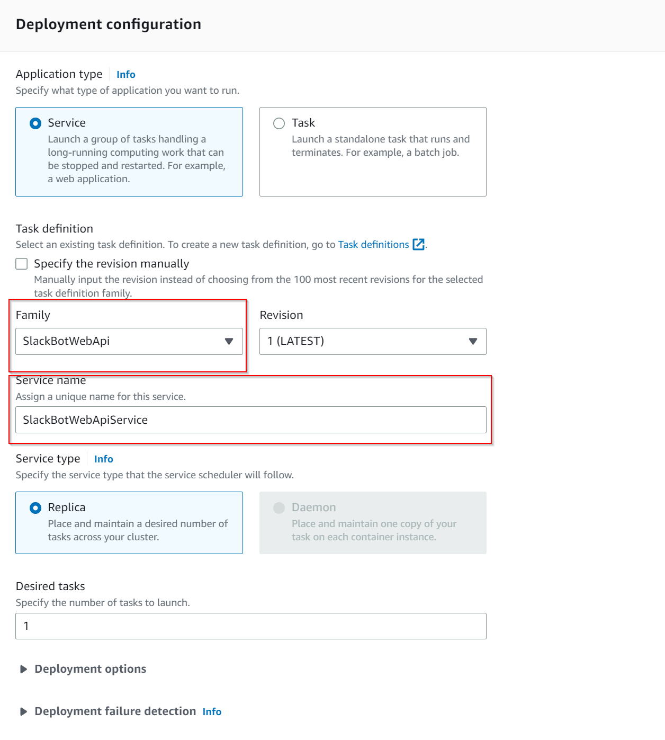Screen dimensions: 665x740
Task: Open the Revision dropdown showing 1 (LATEST)
Action: [372, 342]
